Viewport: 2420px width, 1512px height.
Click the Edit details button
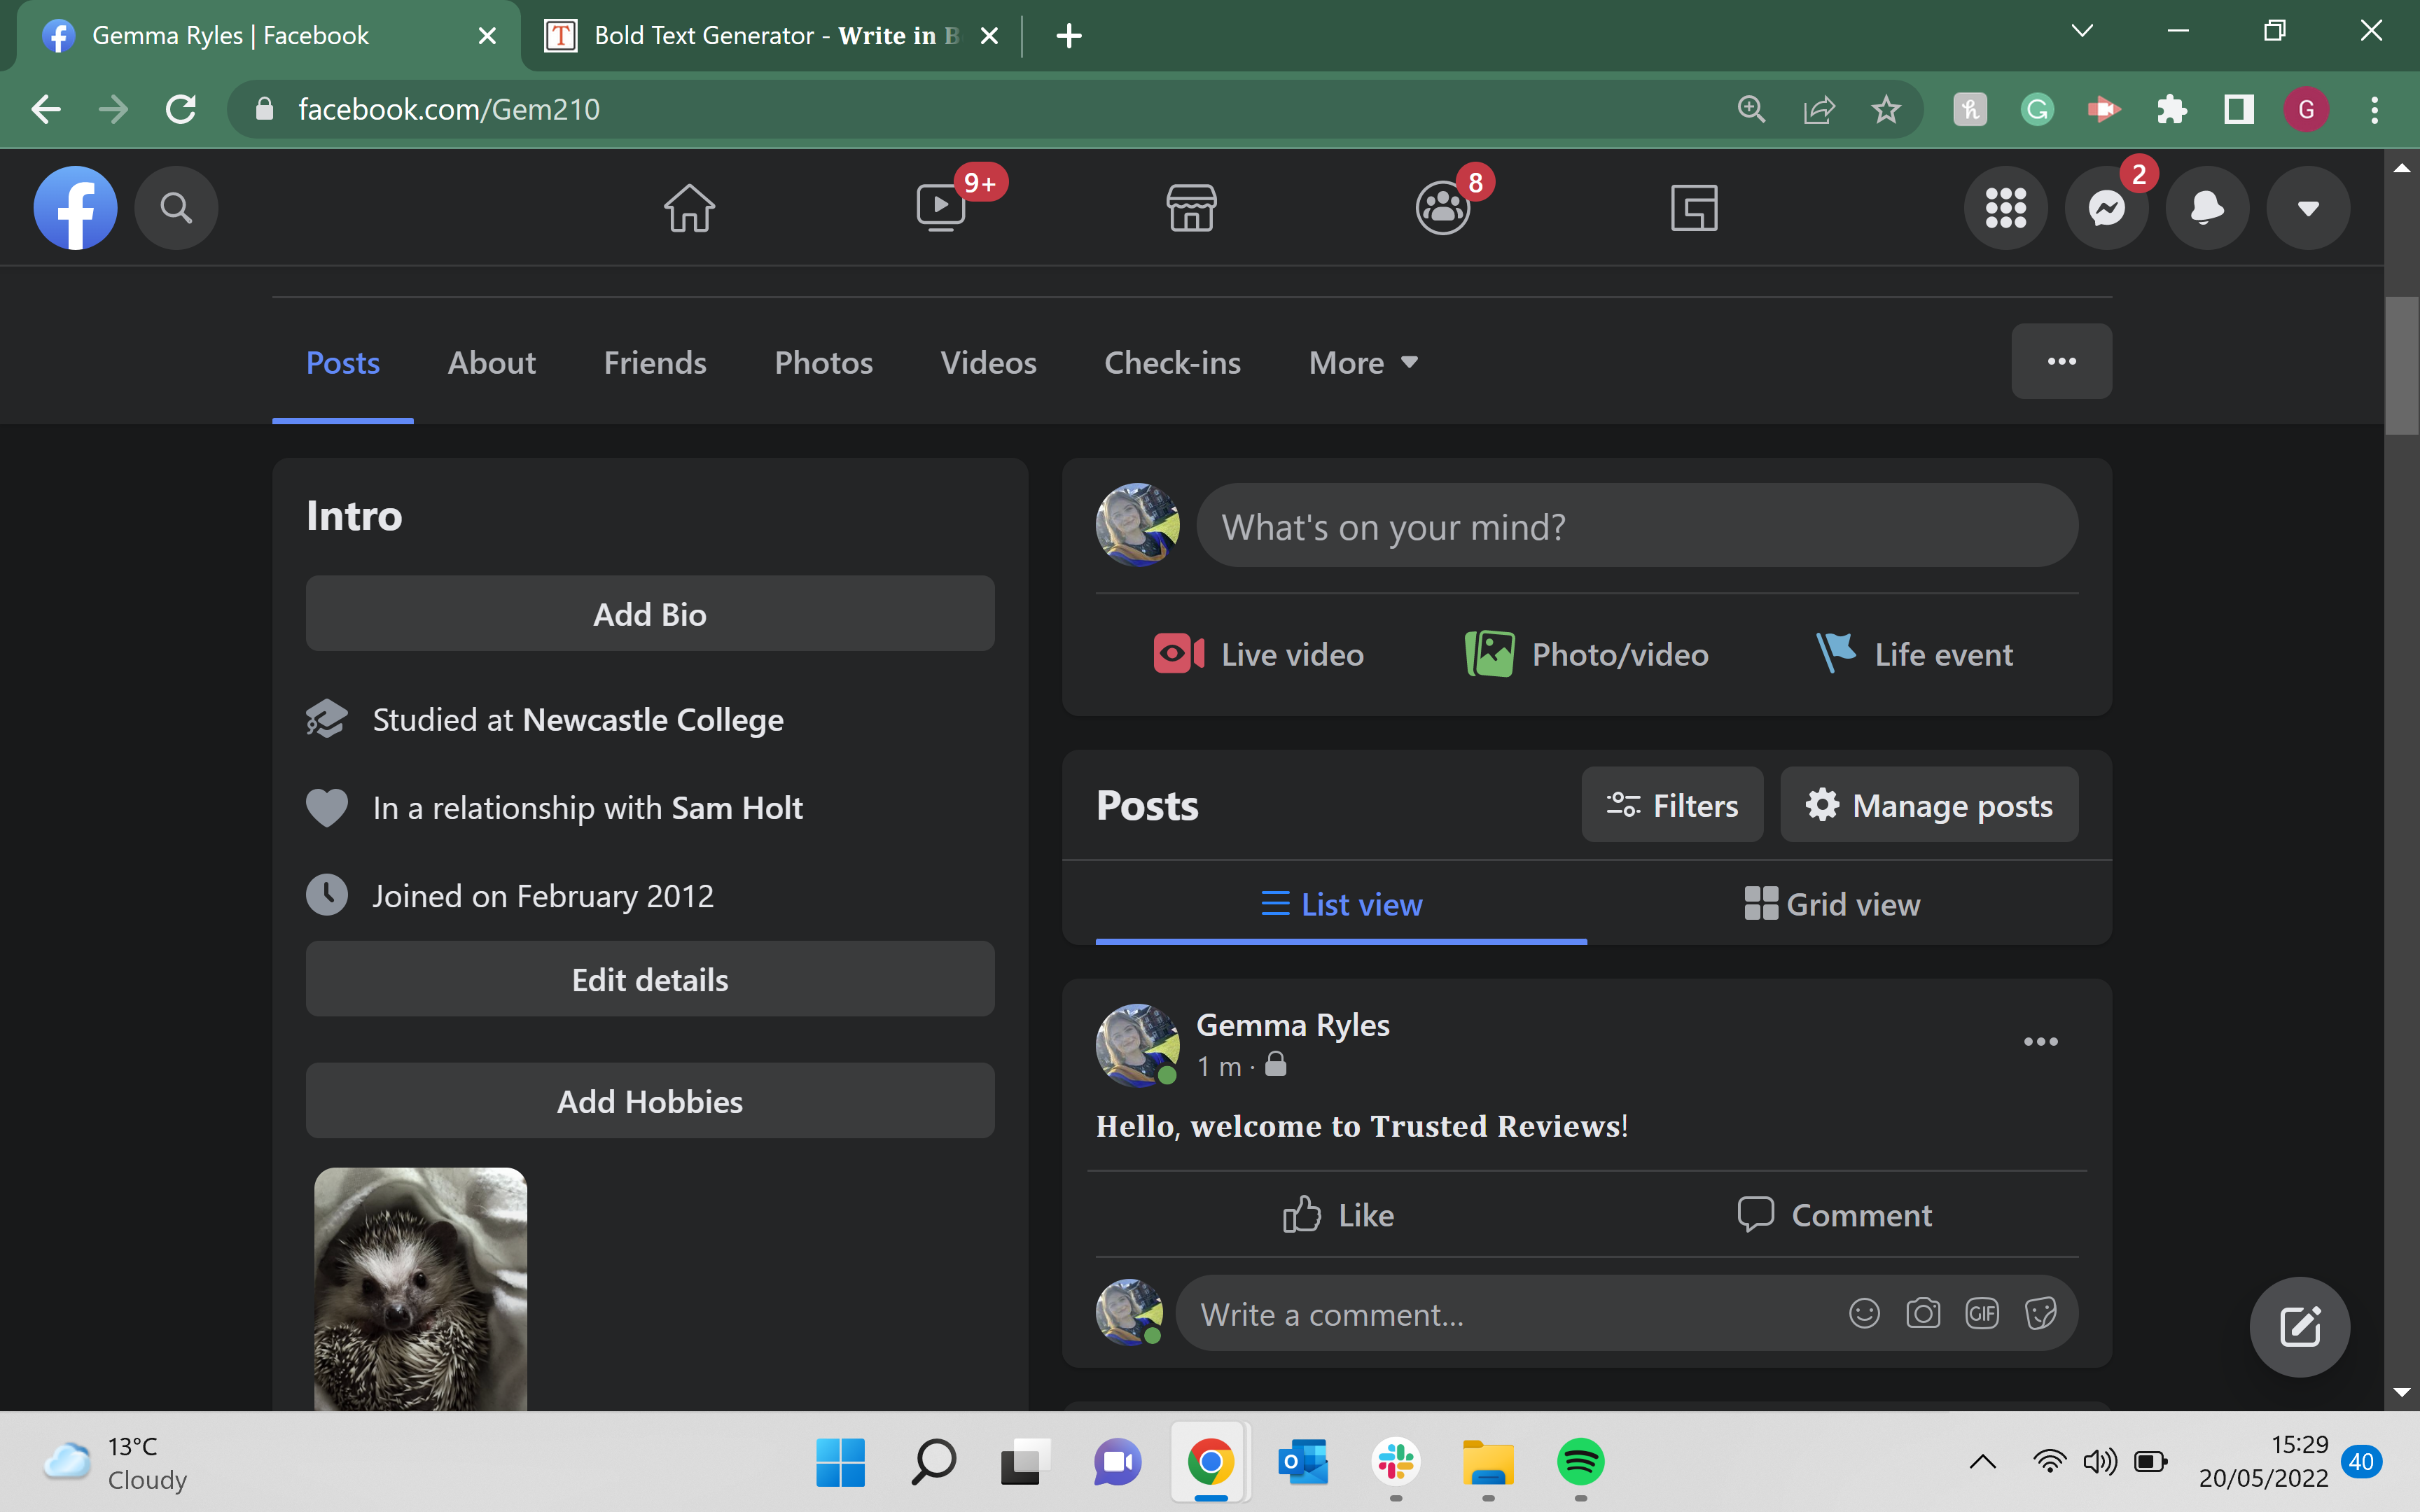[x=650, y=979]
